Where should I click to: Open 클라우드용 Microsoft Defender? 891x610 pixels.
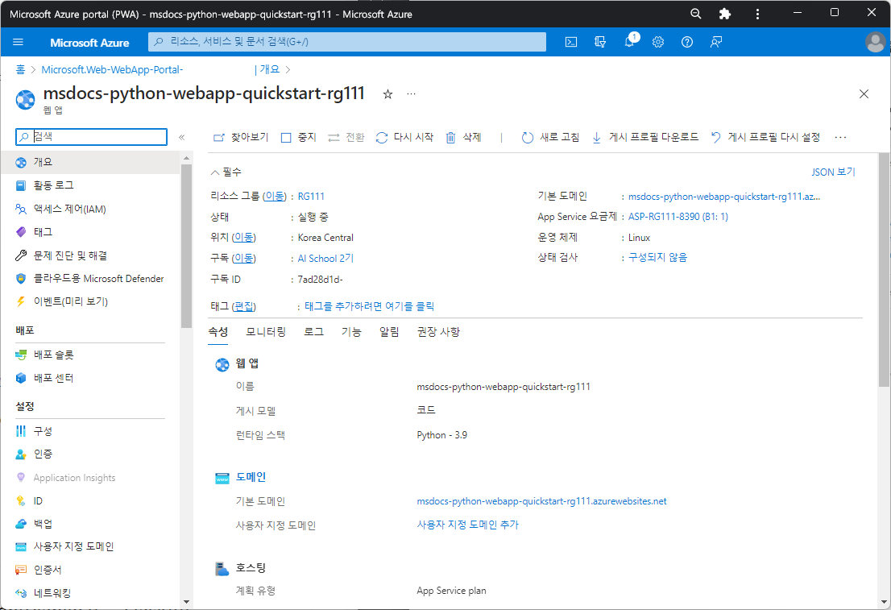click(90, 279)
